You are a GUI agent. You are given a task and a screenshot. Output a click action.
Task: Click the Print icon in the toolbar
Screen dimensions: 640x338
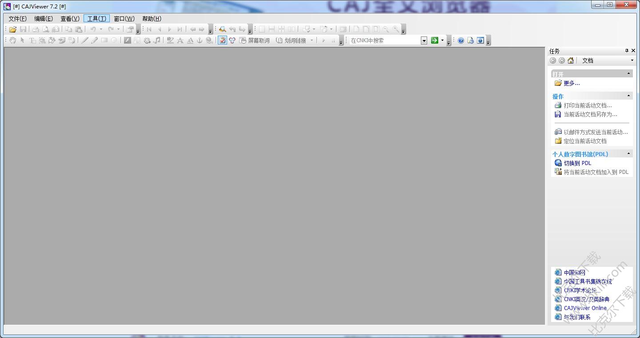[36, 29]
